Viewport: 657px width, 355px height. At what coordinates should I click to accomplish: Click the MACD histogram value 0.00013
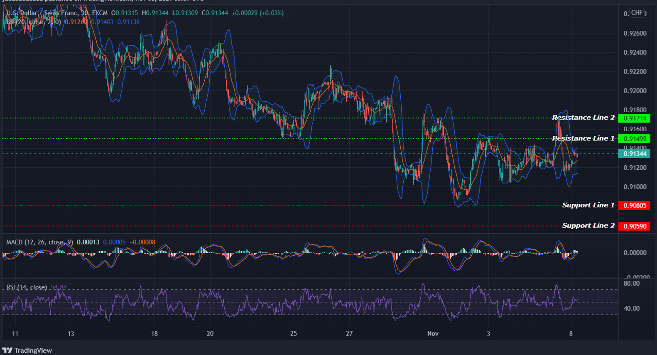coord(88,242)
